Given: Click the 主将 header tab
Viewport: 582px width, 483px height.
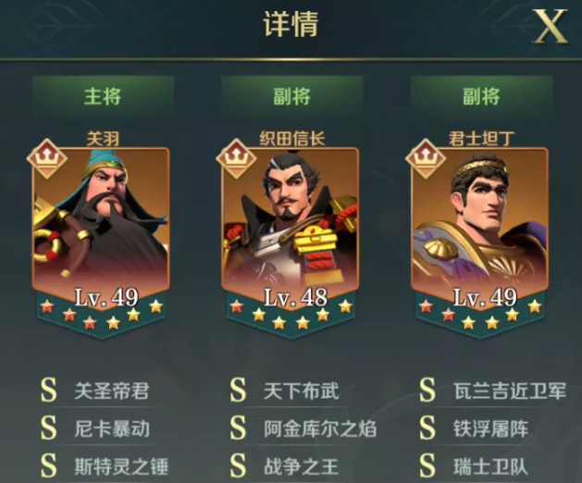Looking at the screenshot, I should click(x=103, y=96).
